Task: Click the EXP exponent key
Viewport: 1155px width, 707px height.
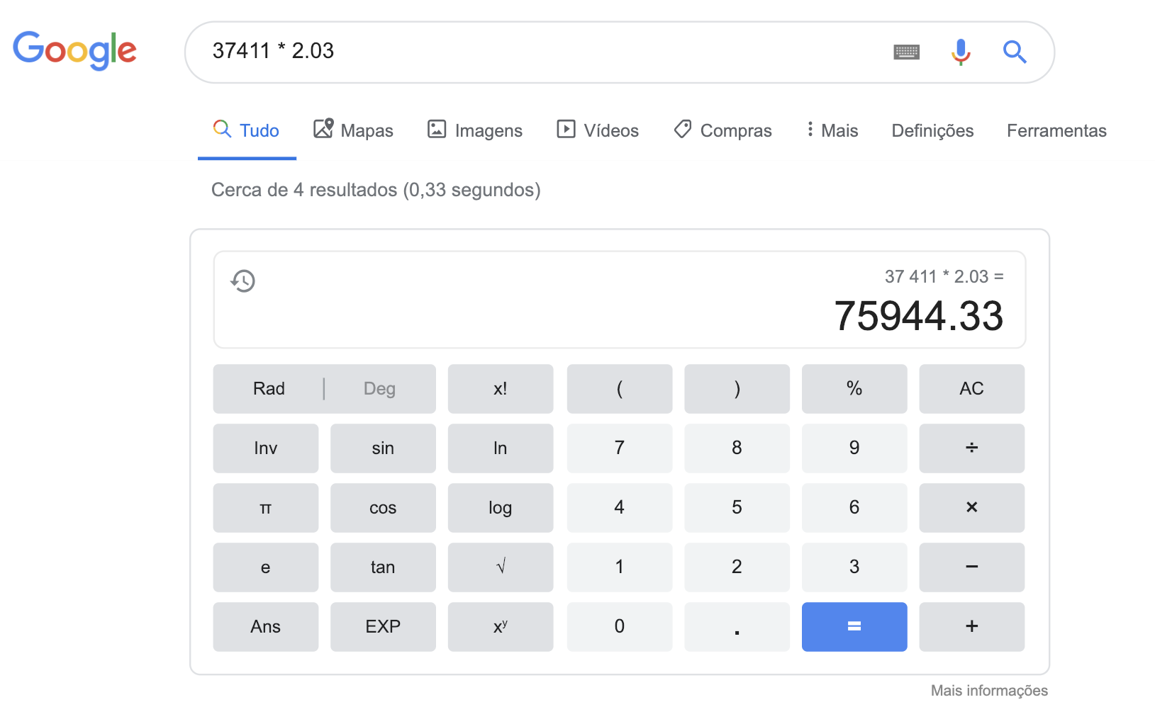Action: coord(383,627)
